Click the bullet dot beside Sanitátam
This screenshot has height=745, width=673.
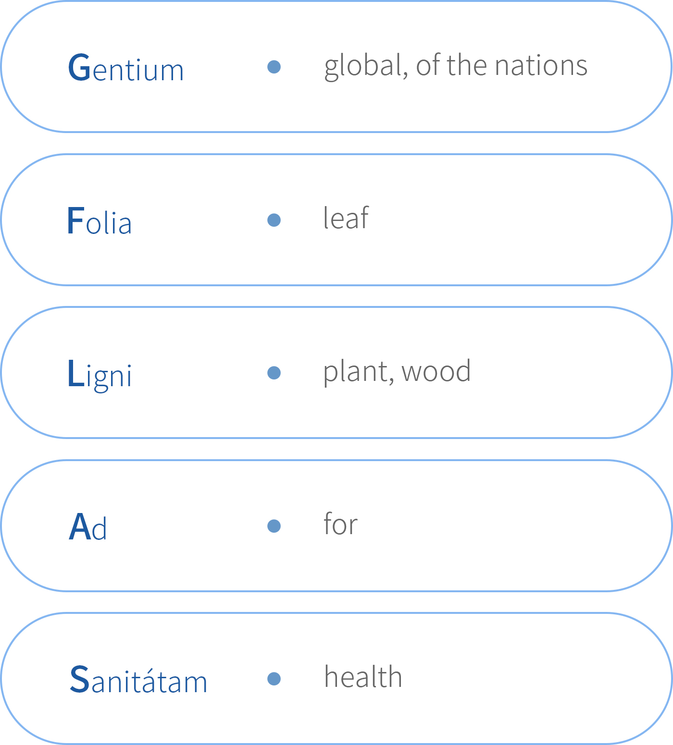(274, 679)
